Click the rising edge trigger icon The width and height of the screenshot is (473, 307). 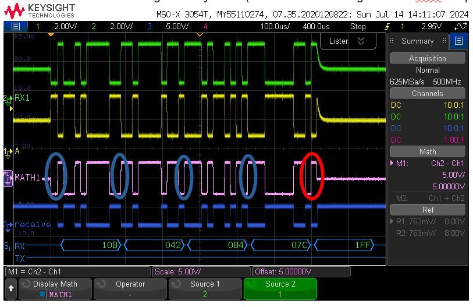(x=387, y=27)
